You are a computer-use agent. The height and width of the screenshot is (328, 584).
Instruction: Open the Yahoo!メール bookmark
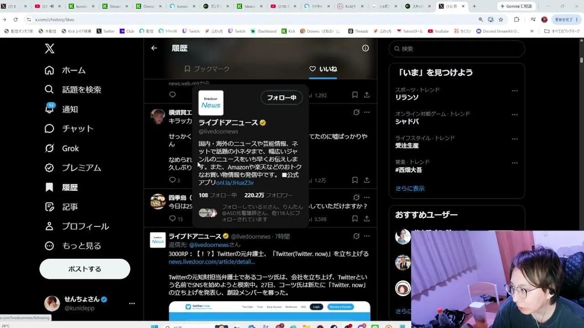tap(410, 31)
